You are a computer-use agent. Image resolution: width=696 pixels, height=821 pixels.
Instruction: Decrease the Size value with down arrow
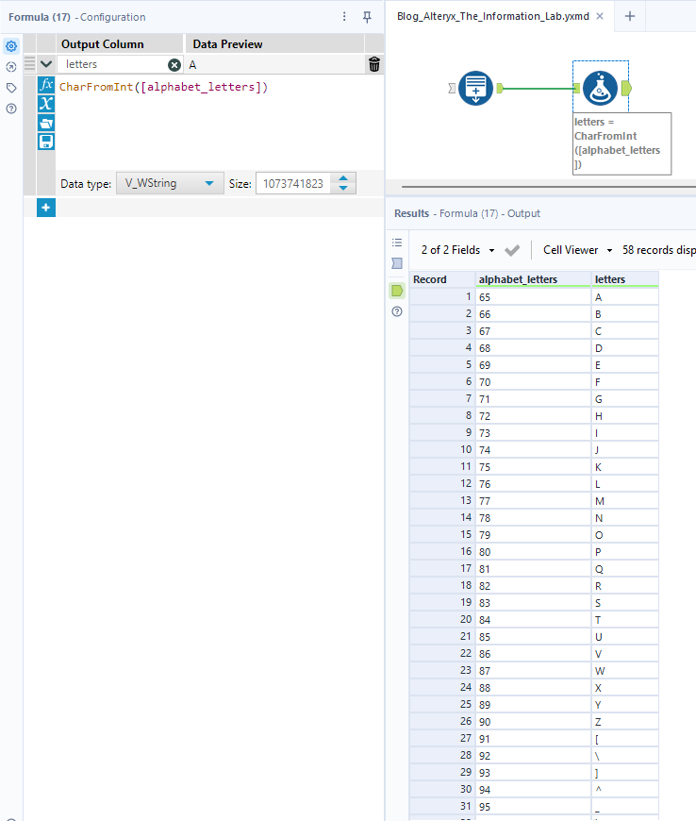click(x=343, y=188)
